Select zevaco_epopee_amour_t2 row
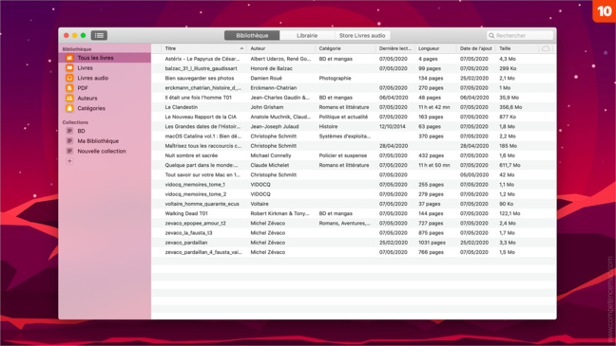 (354, 223)
